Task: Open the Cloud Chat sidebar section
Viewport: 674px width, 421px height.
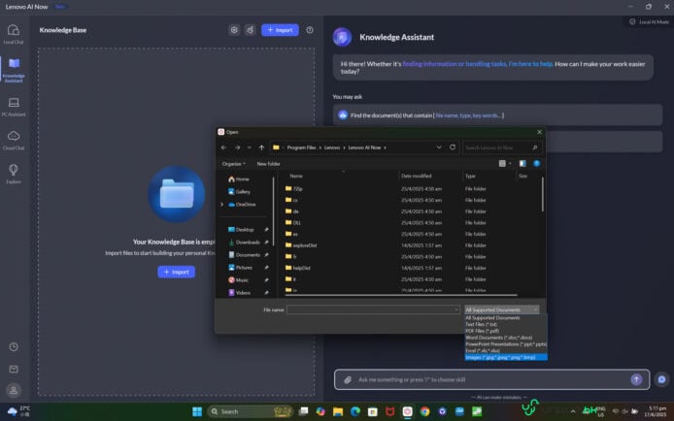Action: click(14, 141)
